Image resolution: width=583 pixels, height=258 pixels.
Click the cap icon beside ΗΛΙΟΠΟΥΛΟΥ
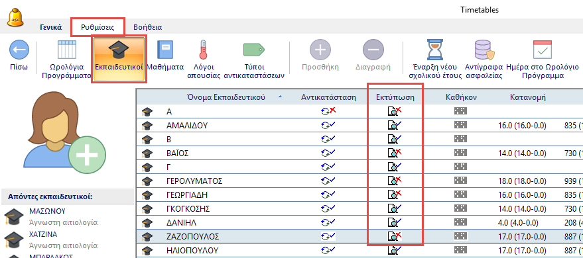[147, 250]
